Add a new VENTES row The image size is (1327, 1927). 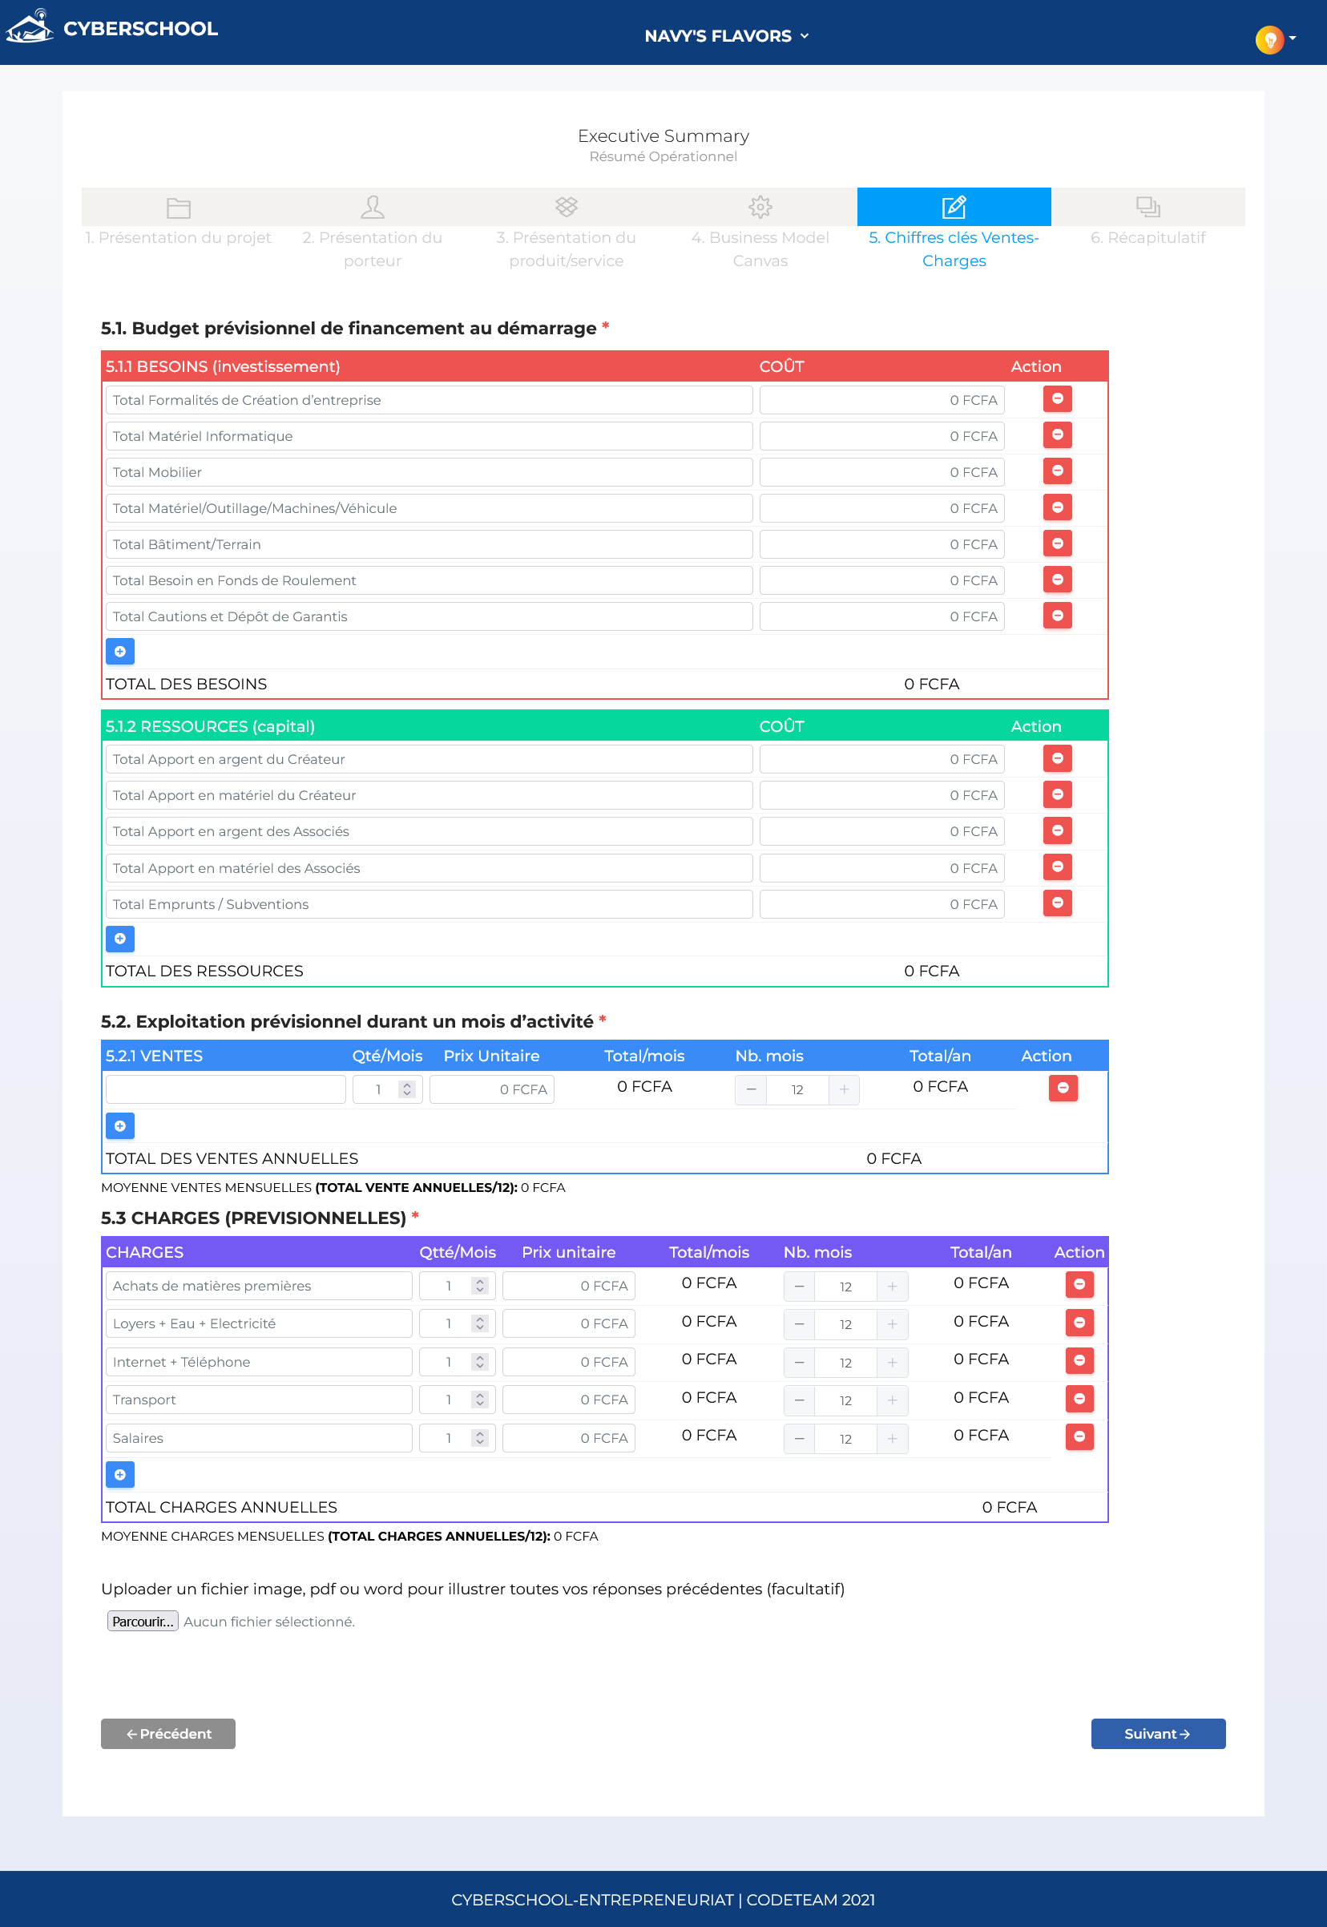coord(119,1125)
